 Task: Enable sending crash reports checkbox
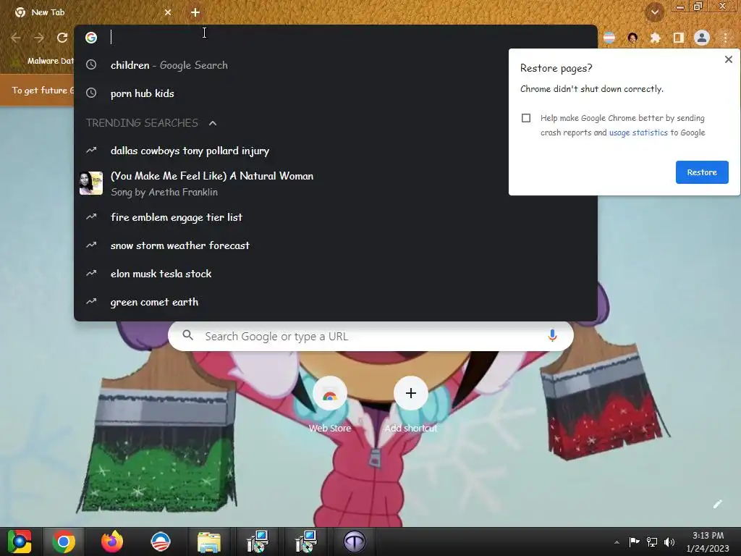tap(526, 118)
